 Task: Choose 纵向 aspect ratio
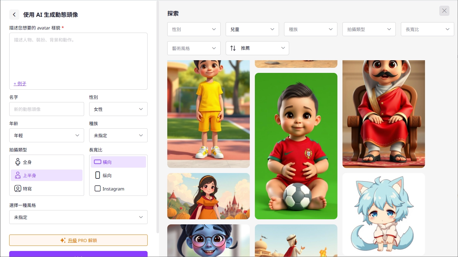point(118,175)
